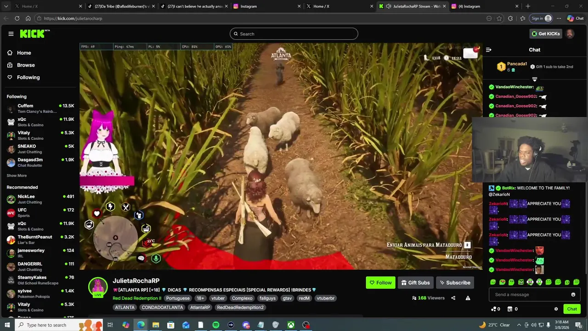The width and height of the screenshot is (588, 331).
Task: Open SteamyKakes recommended channel
Action: [x=40, y=280]
